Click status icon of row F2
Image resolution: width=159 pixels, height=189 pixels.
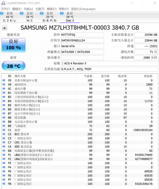point(4,159)
